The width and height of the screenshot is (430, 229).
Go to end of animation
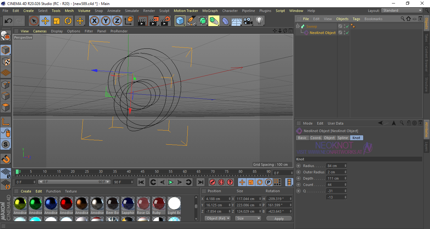click(x=200, y=182)
